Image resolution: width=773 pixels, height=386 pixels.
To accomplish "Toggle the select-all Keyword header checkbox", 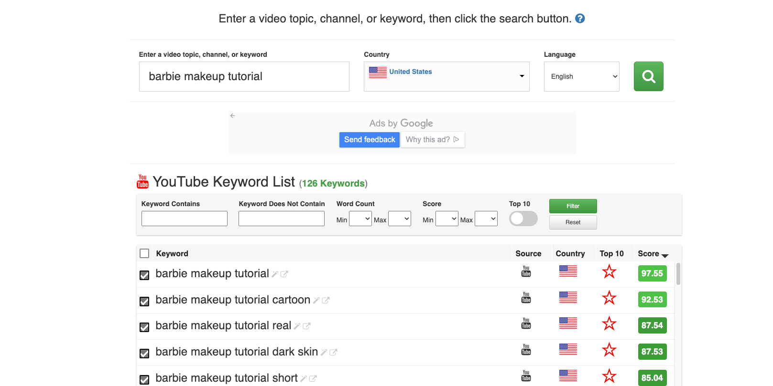I will point(144,253).
